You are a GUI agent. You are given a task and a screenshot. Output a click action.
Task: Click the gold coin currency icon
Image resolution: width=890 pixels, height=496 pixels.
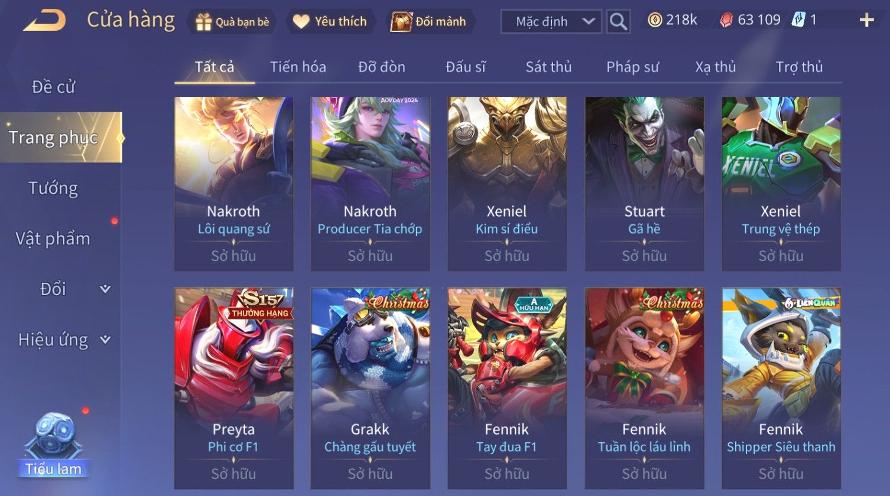coord(655,21)
